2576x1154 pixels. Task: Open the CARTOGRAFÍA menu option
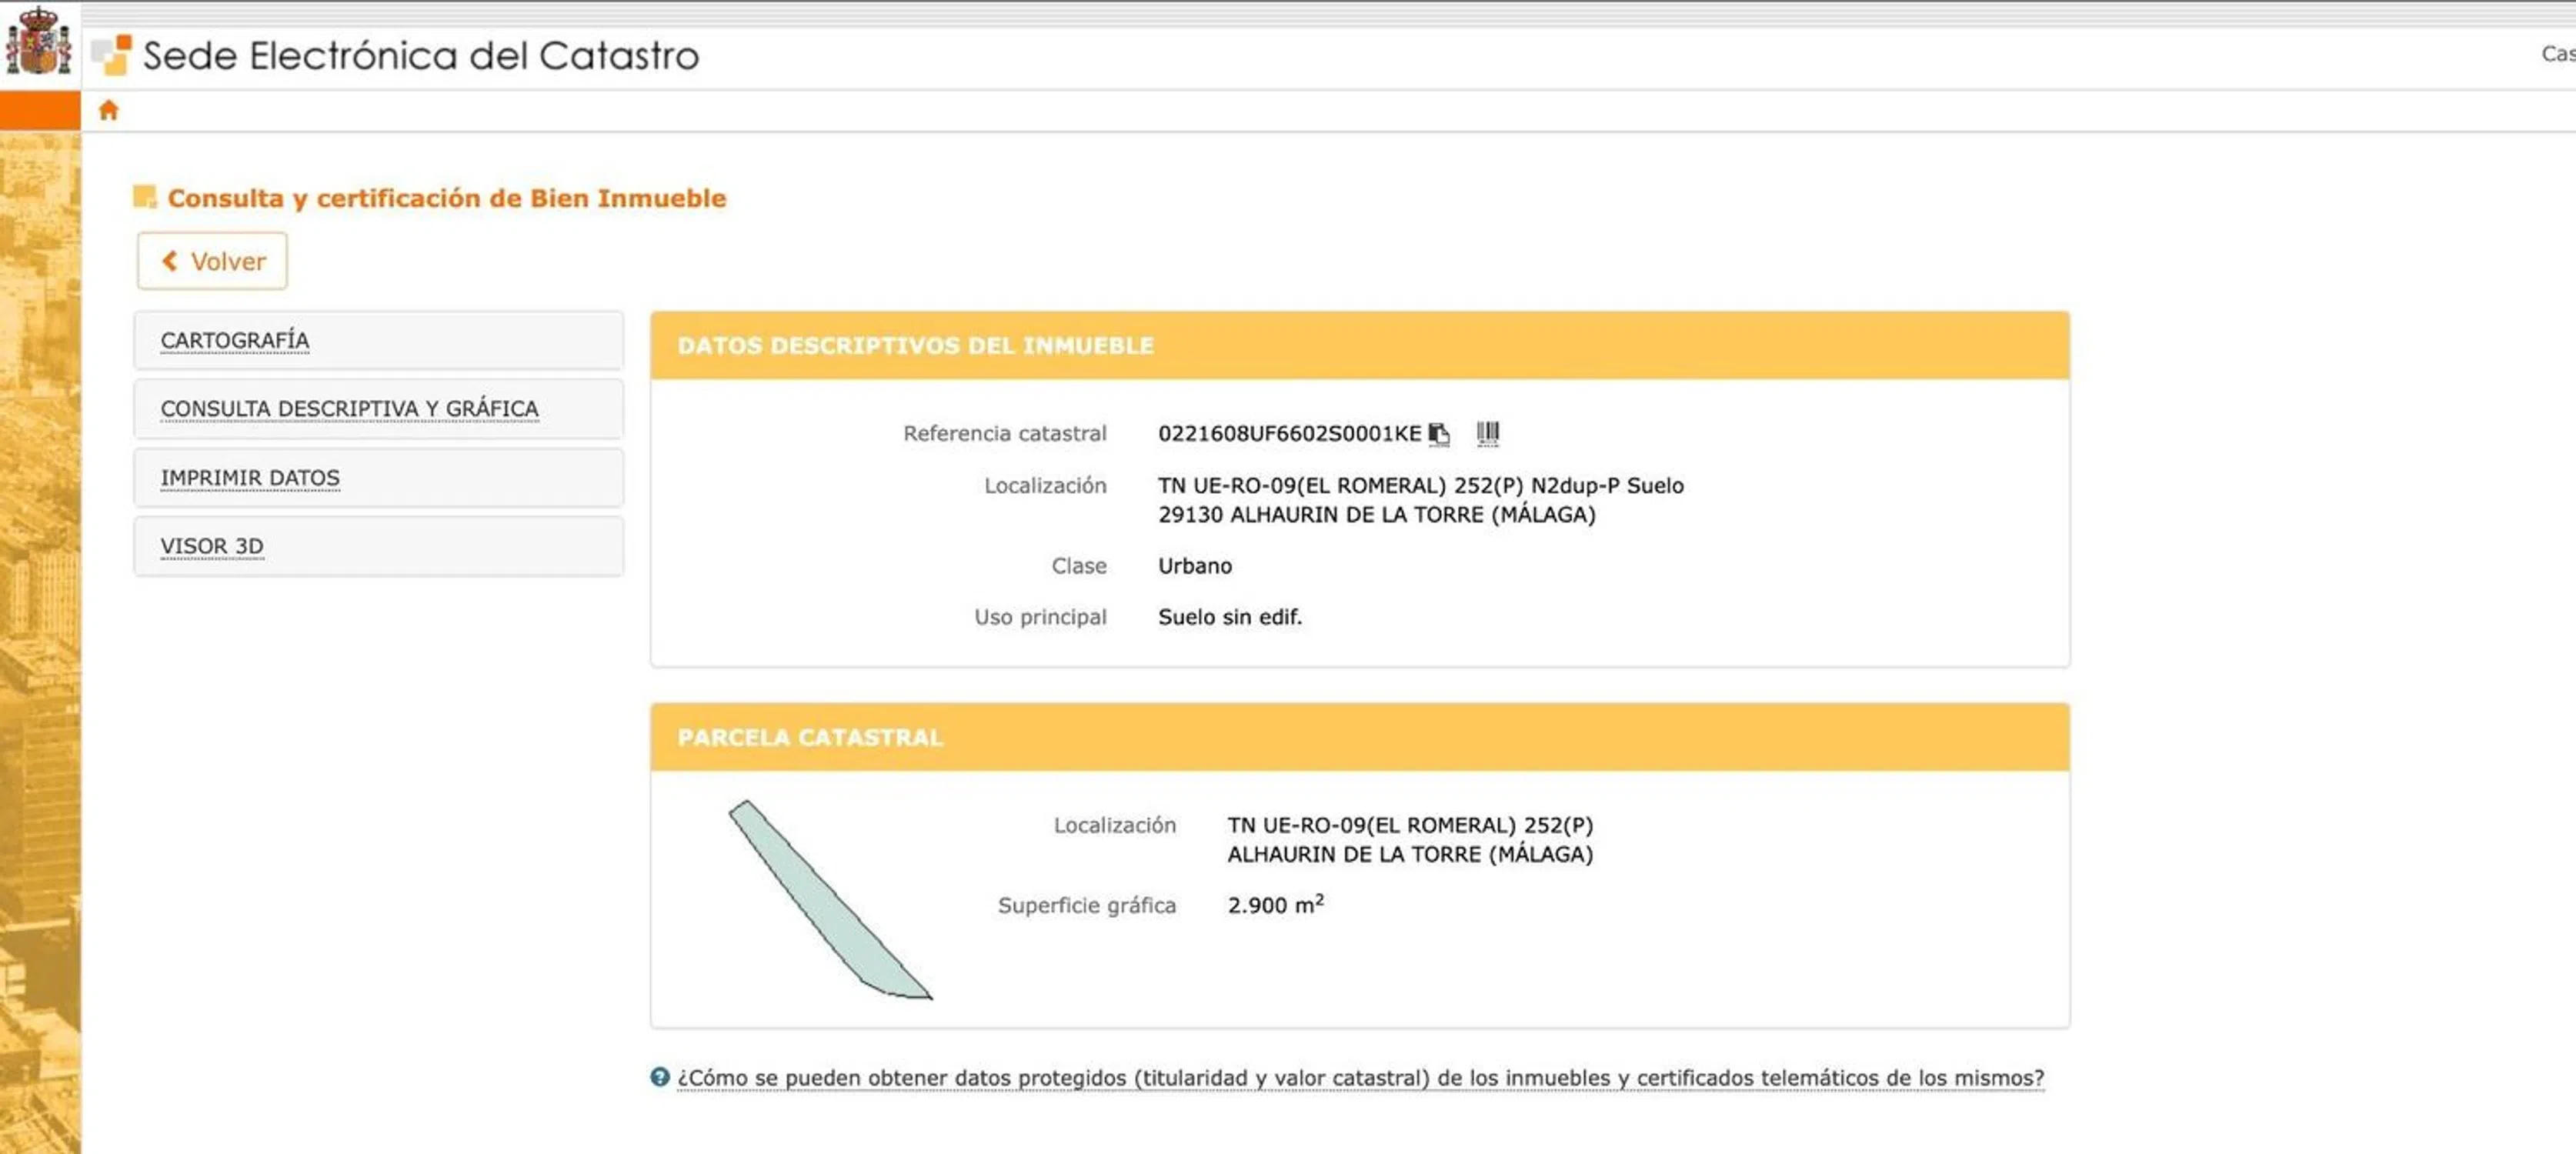(x=235, y=341)
